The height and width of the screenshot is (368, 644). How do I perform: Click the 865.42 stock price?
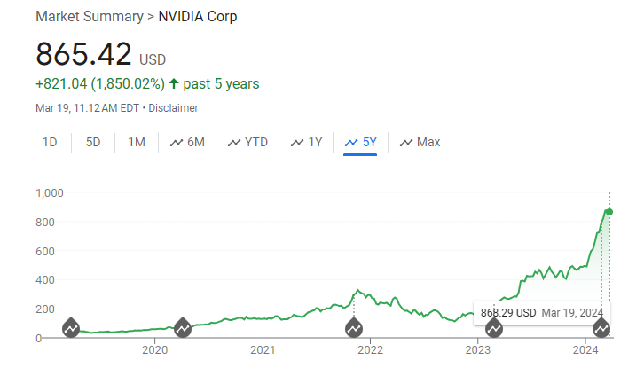[x=83, y=54]
